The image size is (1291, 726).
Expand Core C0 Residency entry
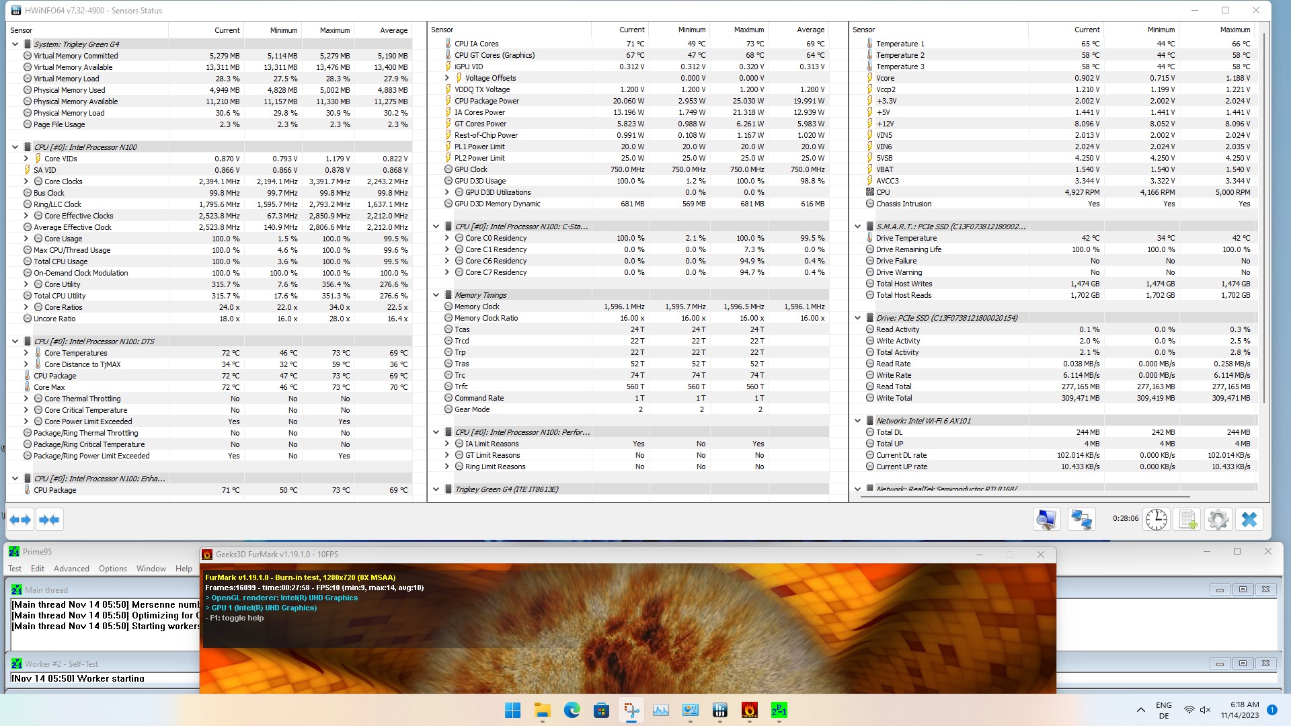[446, 238]
